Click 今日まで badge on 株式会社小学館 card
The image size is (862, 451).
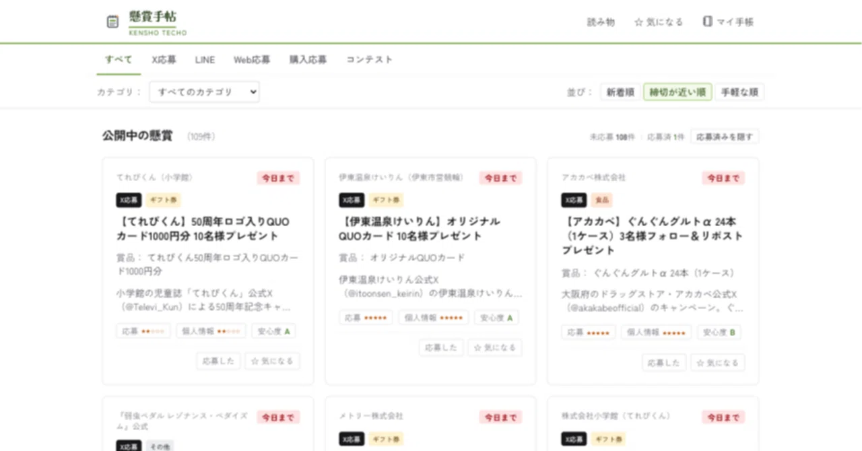[x=723, y=417]
